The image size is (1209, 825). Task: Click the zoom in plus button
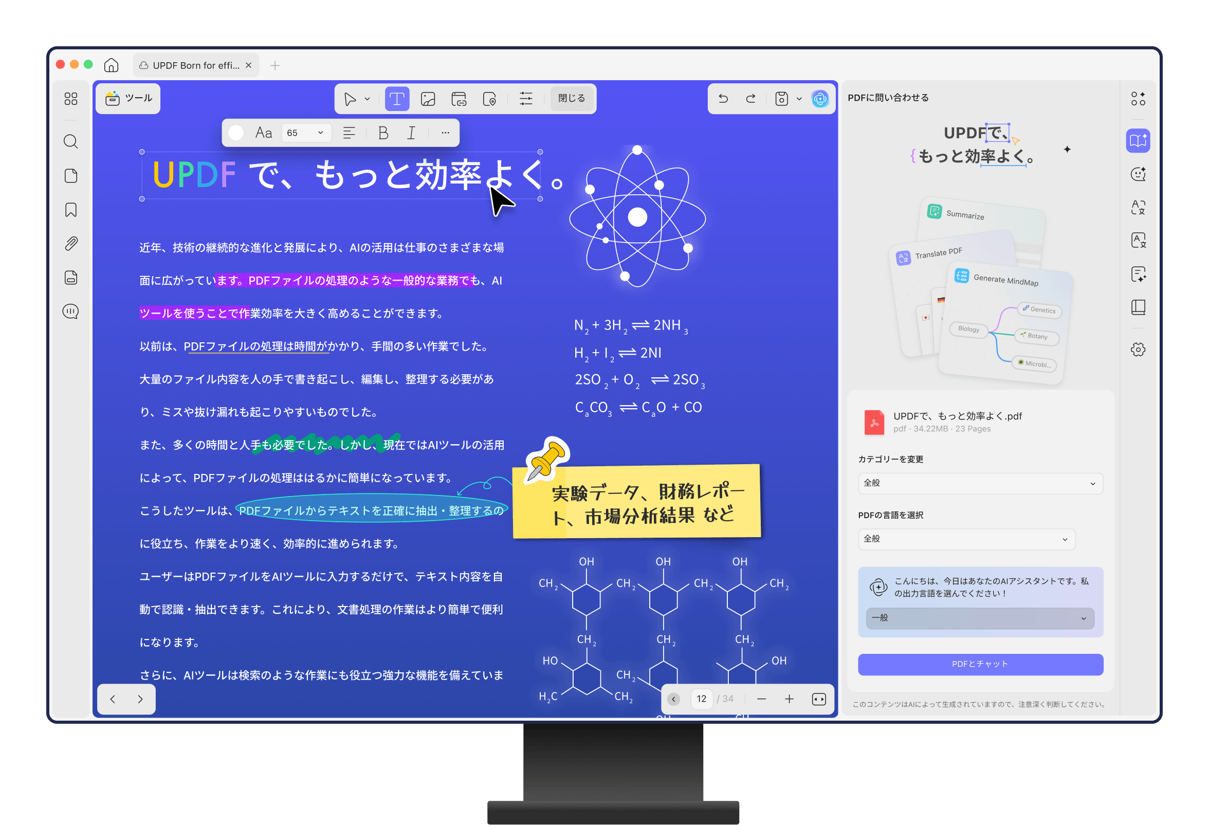coord(789,700)
